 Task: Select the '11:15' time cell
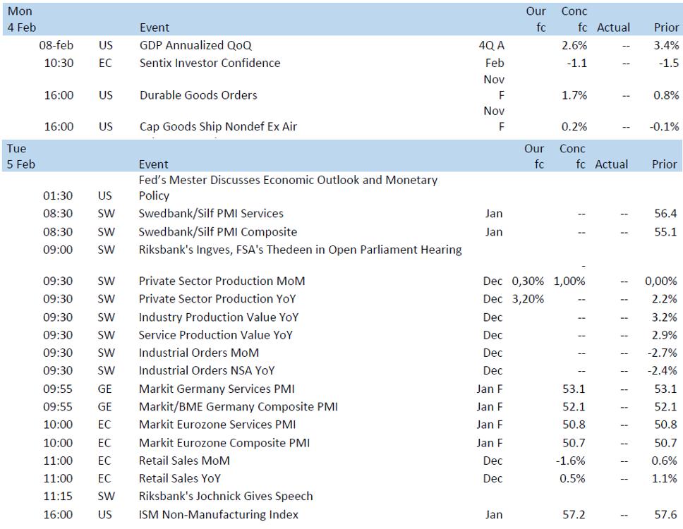(58, 497)
